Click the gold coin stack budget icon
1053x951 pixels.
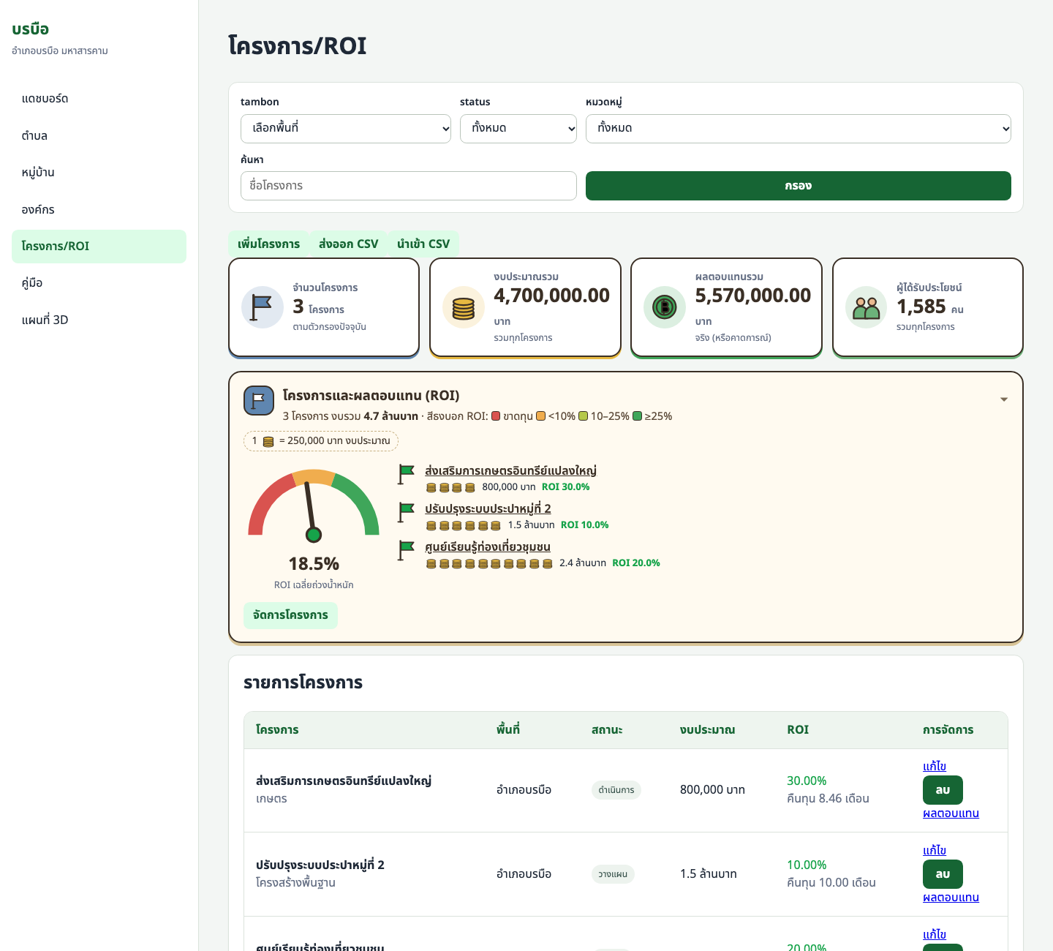(464, 307)
